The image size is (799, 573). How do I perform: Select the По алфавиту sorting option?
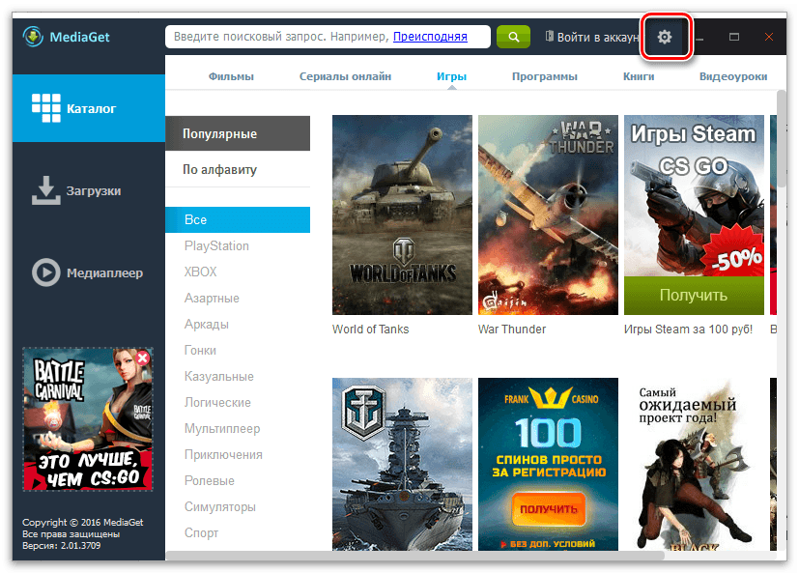[238, 169]
